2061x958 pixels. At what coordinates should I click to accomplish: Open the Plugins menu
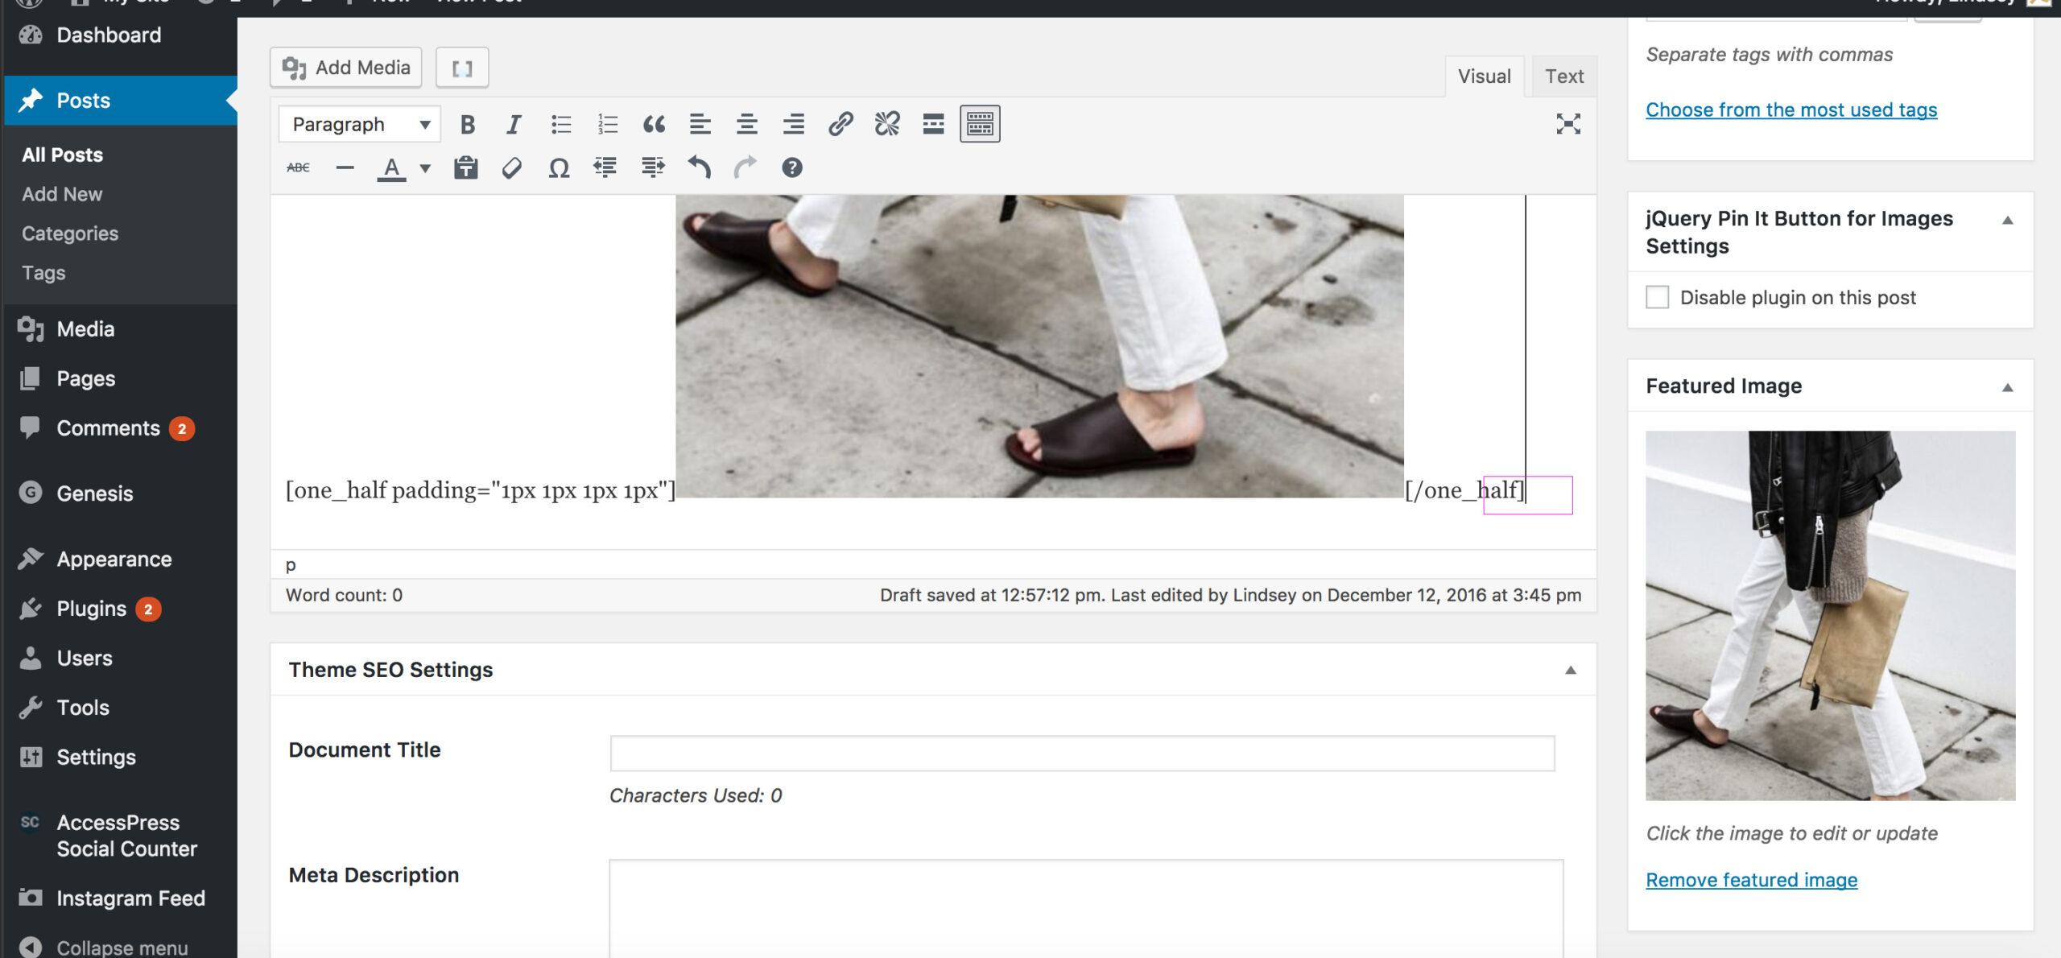91,609
